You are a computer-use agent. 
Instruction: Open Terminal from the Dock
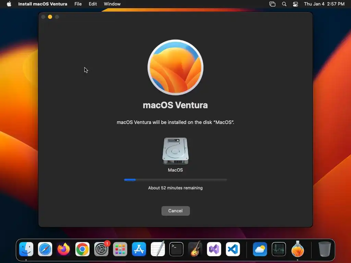[177, 249]
